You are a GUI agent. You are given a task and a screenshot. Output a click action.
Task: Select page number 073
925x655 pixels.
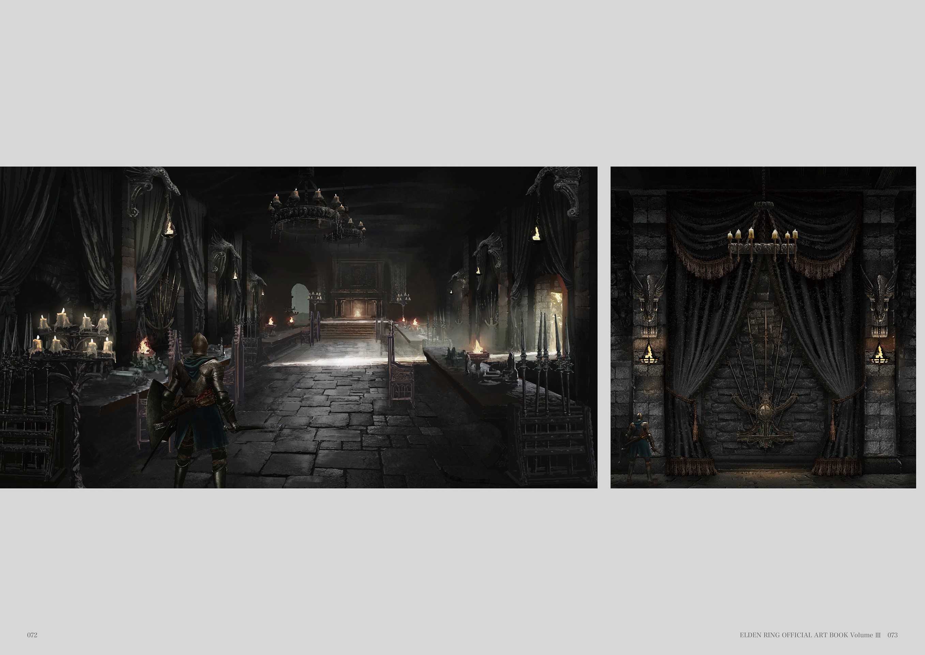[x=892, y=635]
